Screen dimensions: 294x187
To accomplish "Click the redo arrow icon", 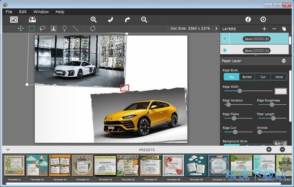I will click(x=127, y=20).
